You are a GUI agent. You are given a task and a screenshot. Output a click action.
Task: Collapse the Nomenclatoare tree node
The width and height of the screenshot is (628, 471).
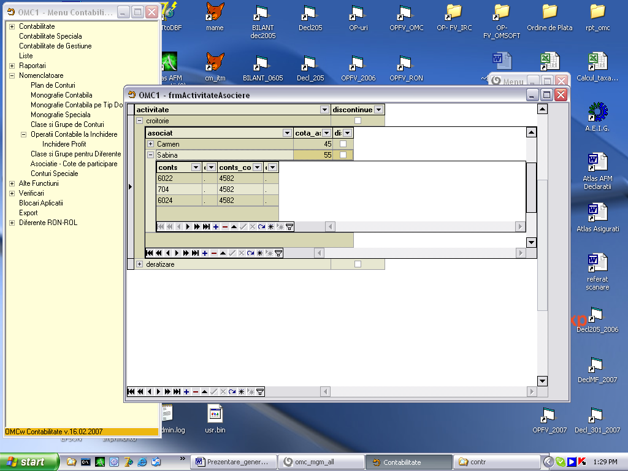tap(12, 75)
